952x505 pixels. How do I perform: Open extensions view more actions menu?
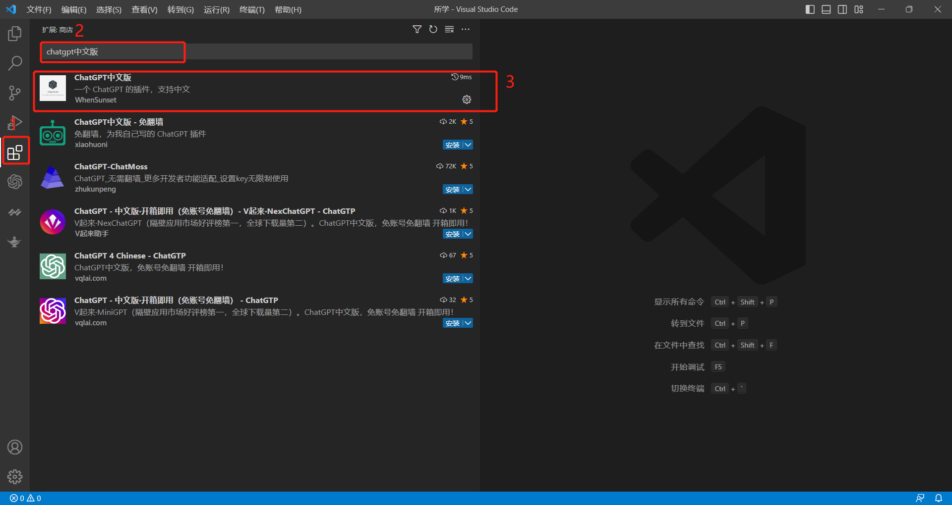coord(466,29)
